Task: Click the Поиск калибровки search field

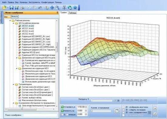Action: click(x=40, y=115)
